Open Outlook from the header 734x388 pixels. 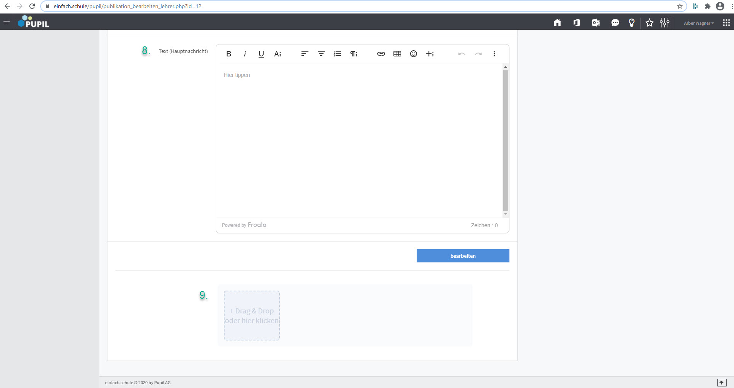(x=596, y=23)
